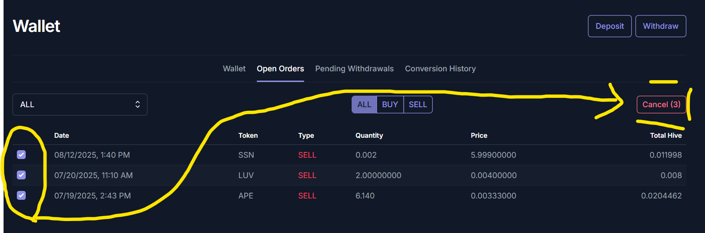Screen dimensions: 705x233
Task: Click the Withdraw button
Action: 661,26
